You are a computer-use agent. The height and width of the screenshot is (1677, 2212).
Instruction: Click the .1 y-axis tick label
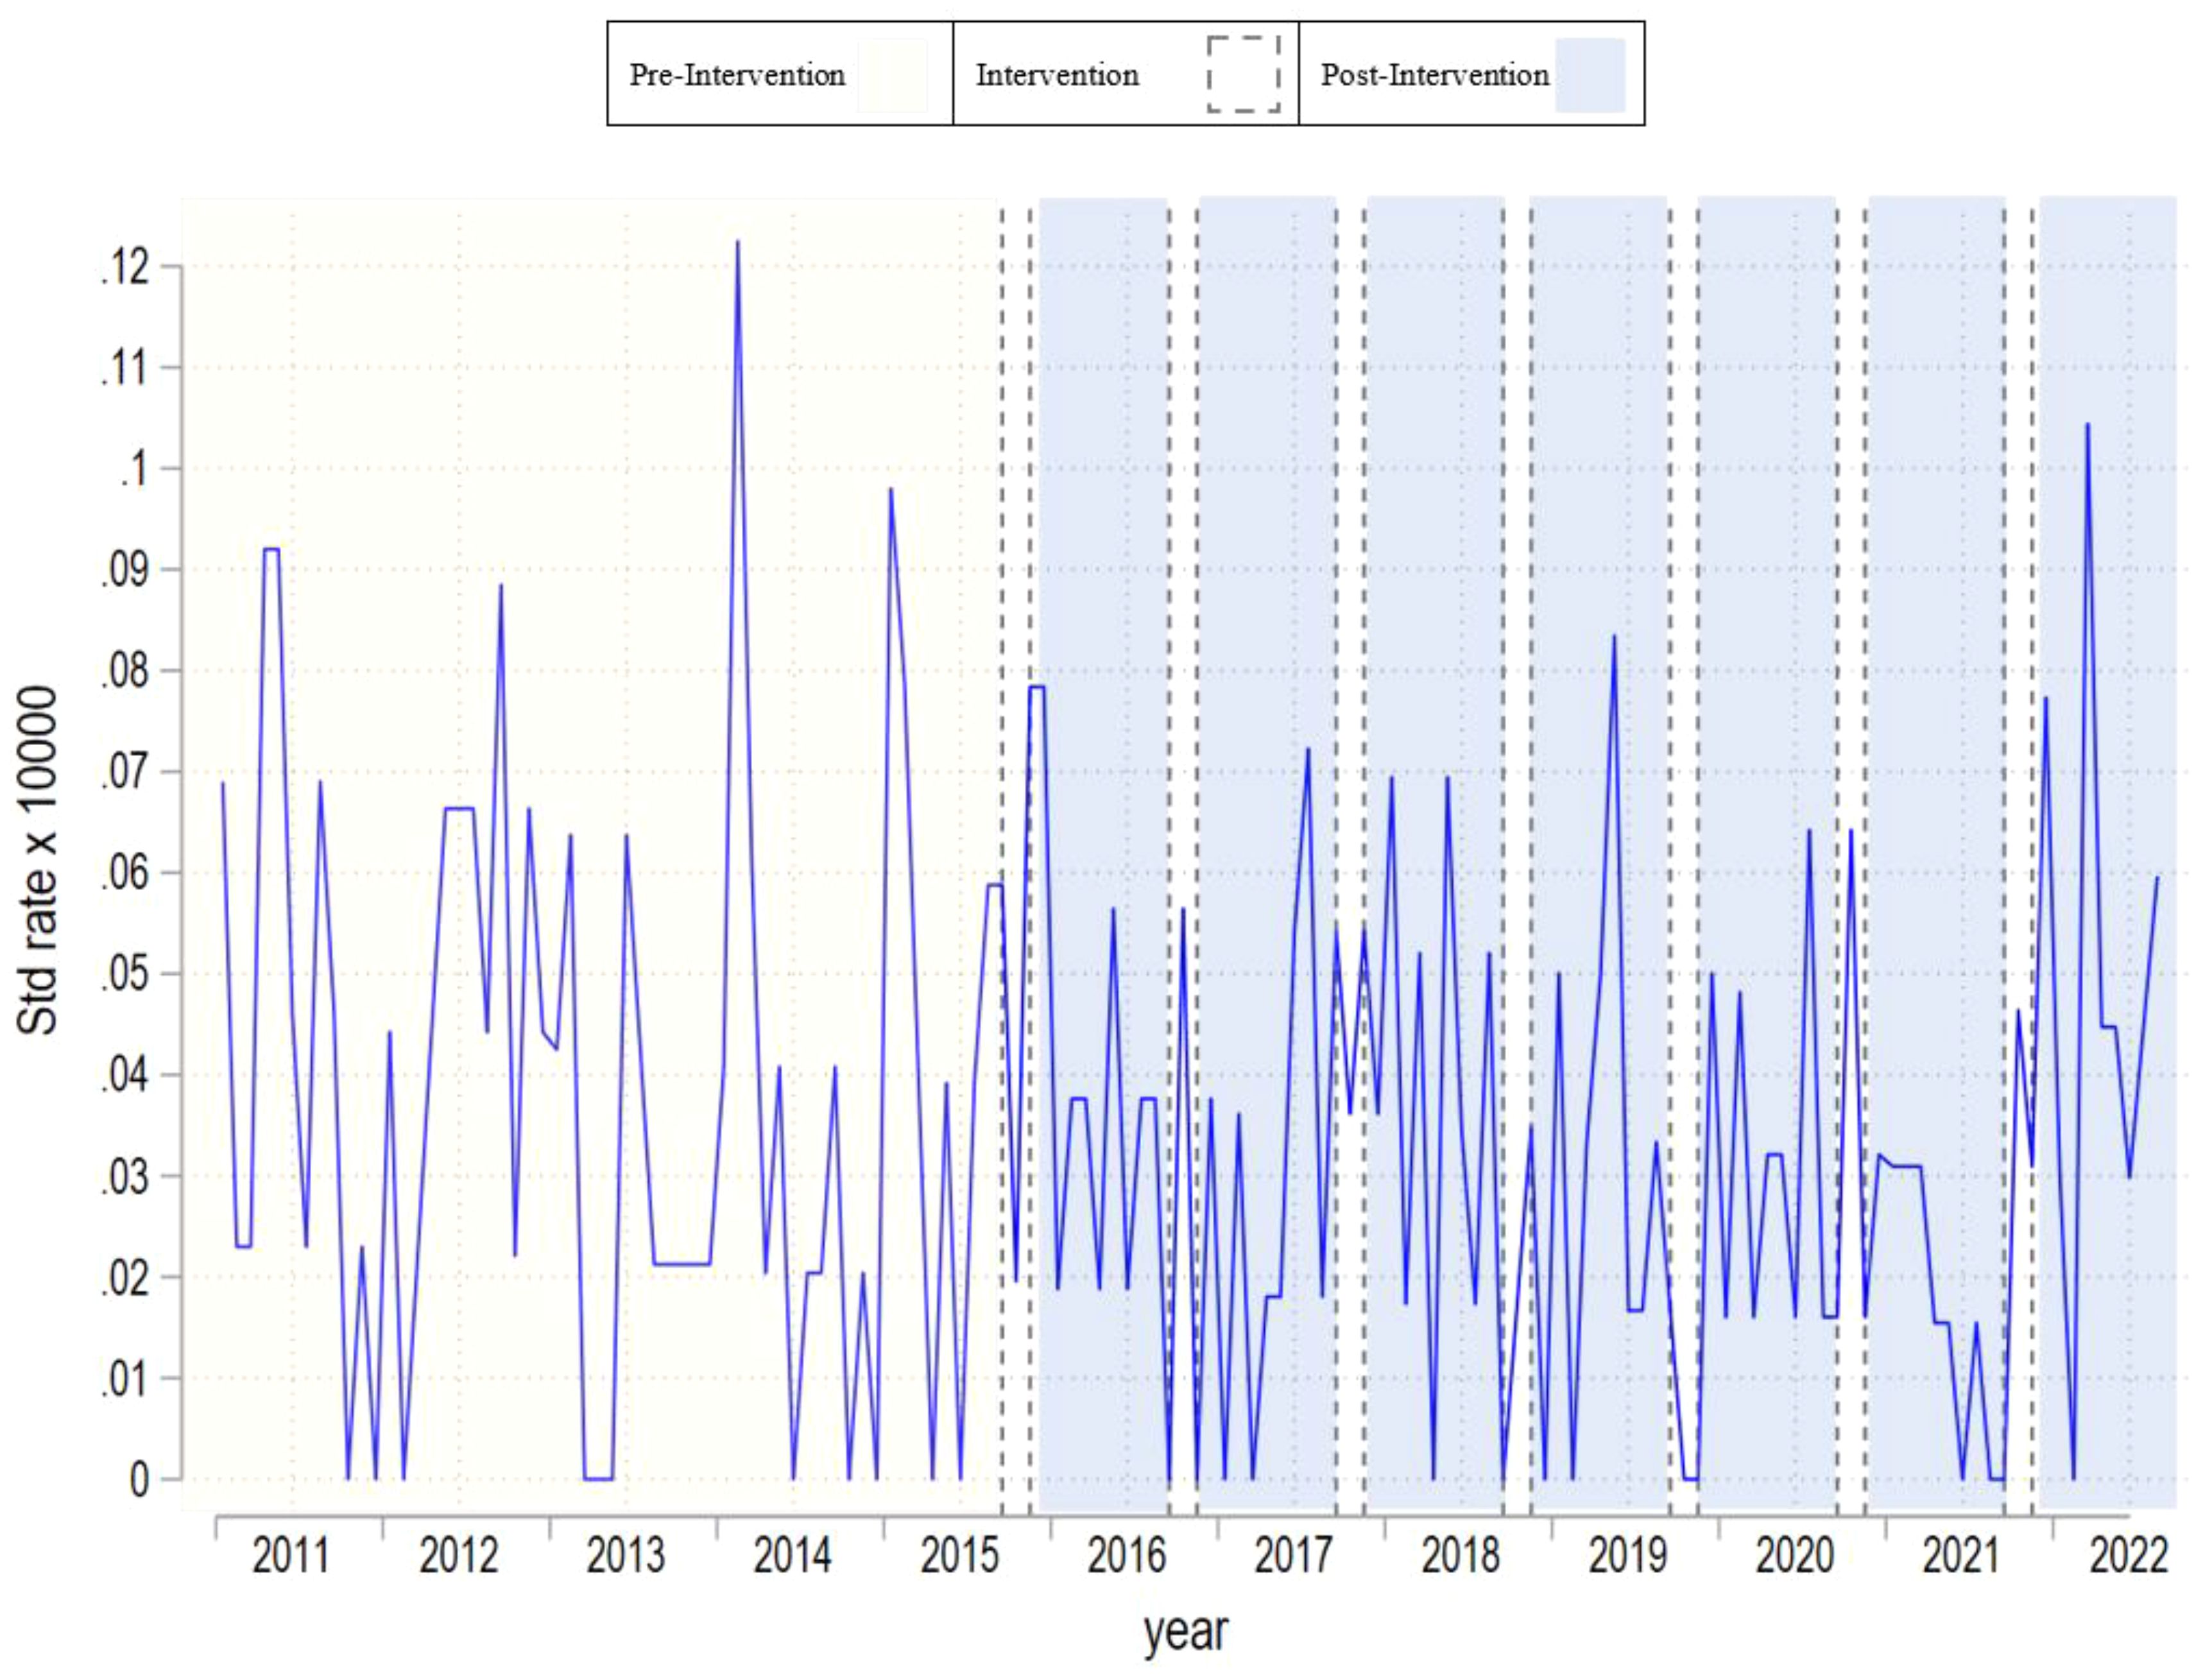coord(135,469)
